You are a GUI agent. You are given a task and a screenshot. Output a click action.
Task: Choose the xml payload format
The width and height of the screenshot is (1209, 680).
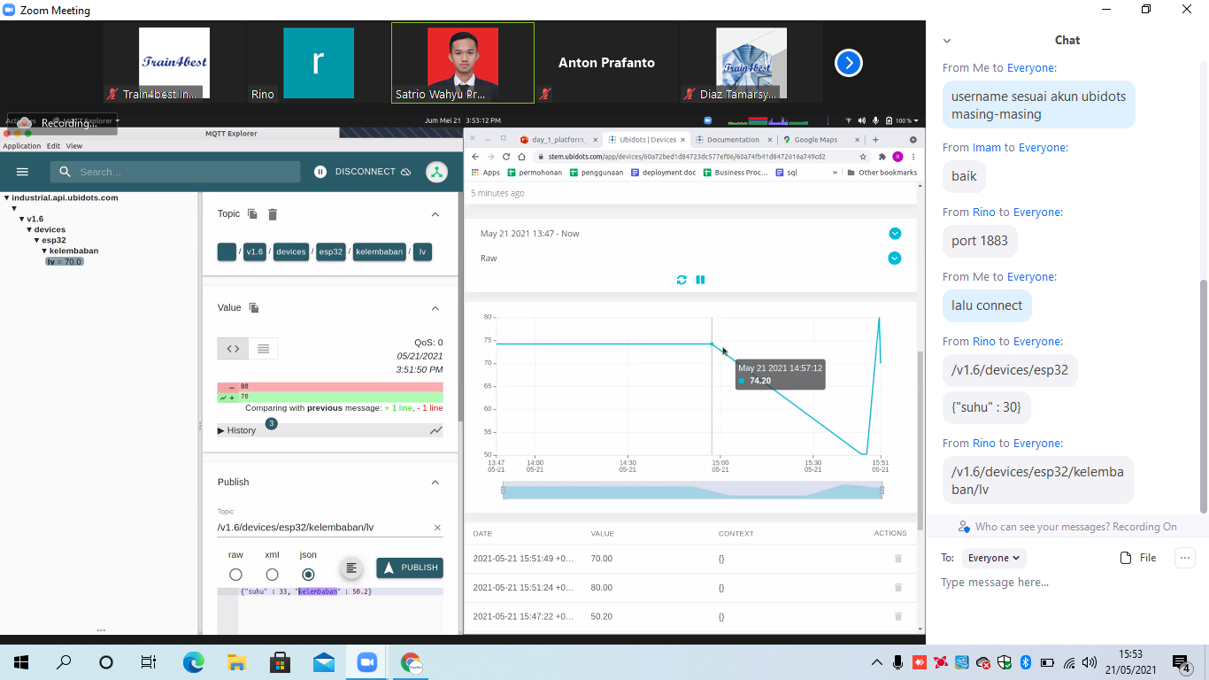coord(272,575)
